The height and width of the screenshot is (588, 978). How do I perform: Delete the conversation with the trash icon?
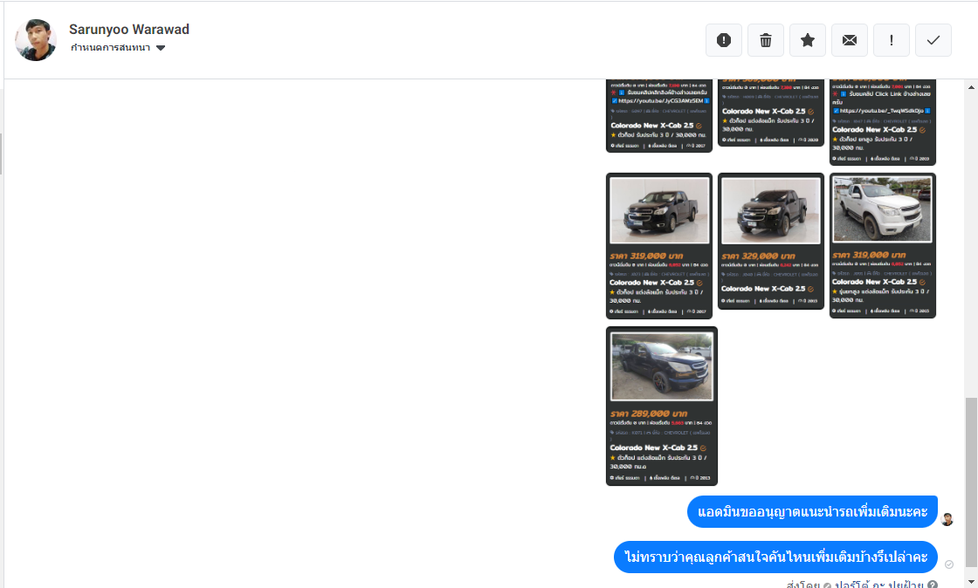pyautogui.click(x=765, y=40)
